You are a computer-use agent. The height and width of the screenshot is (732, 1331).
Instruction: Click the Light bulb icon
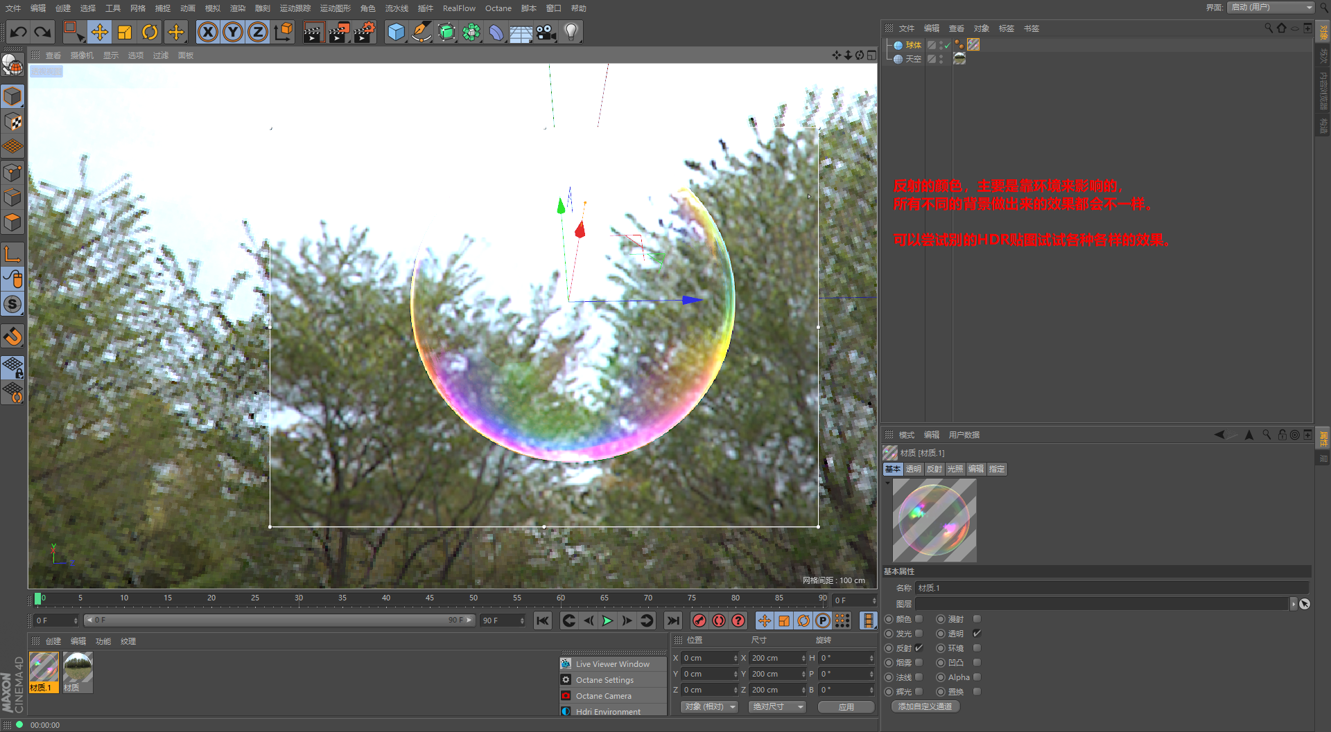pos(571,32)
